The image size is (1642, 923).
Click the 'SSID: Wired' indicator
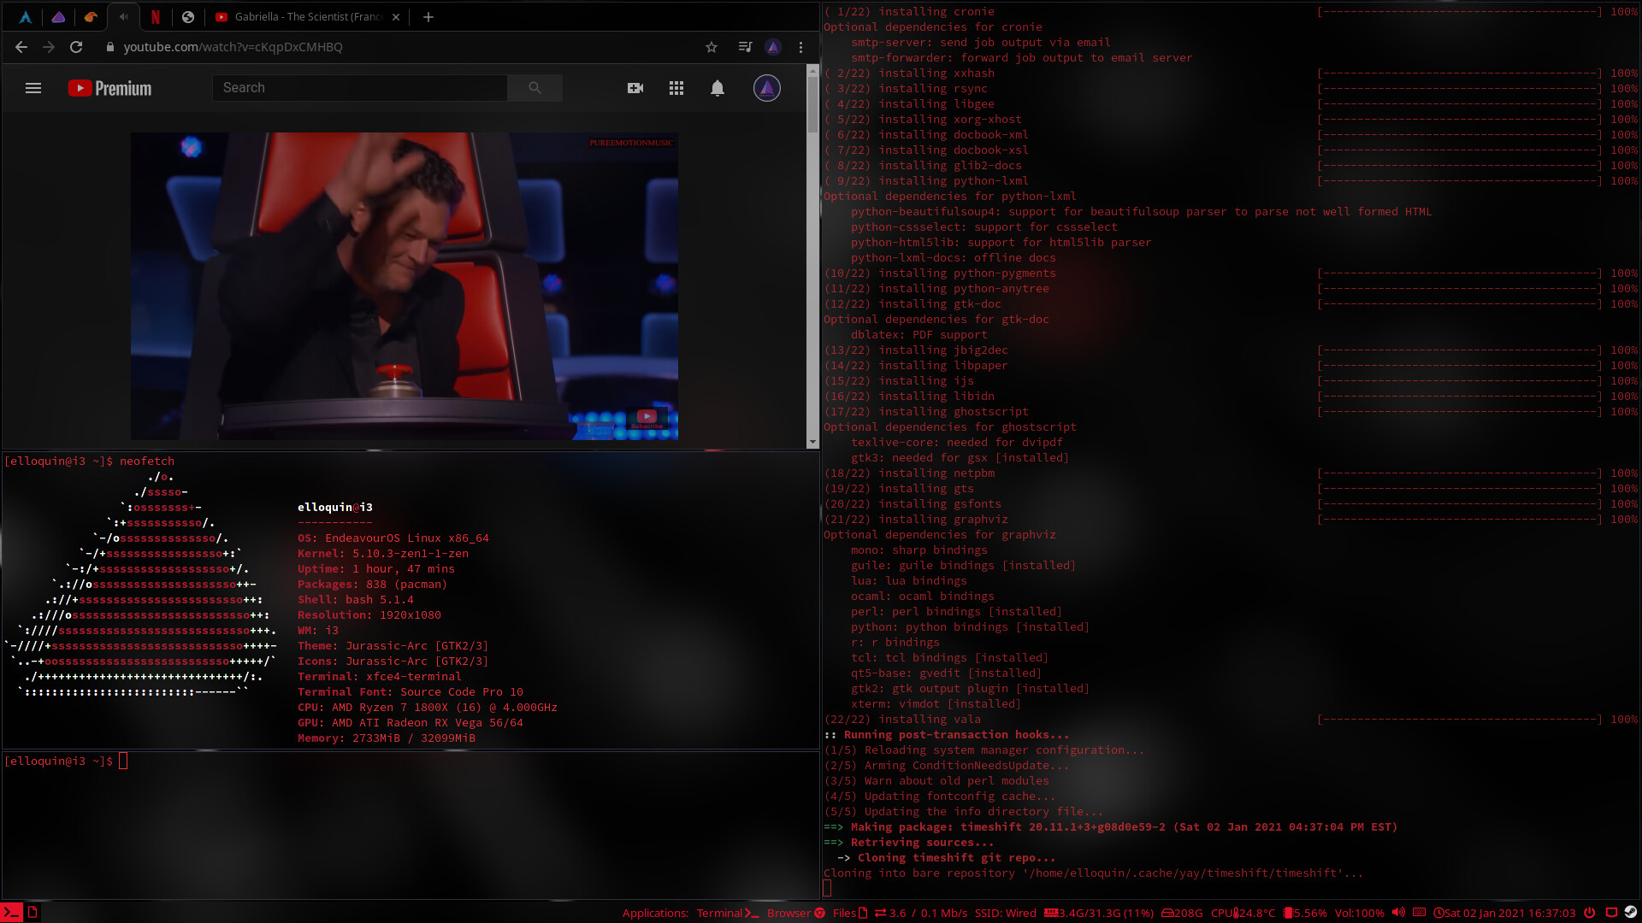pyautogui.click(x=1006, y=913)
